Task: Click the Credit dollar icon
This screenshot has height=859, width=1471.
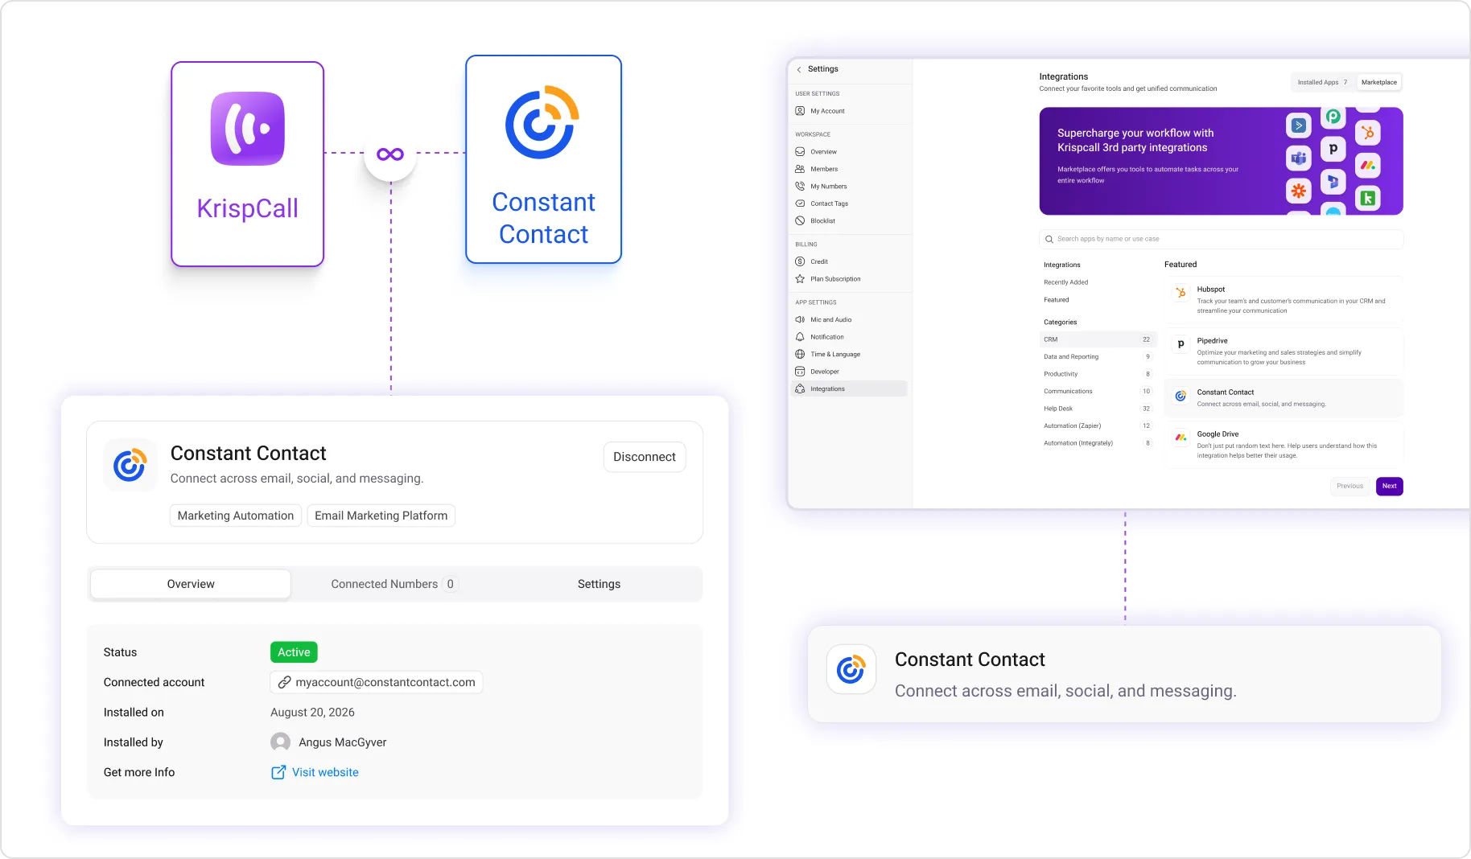Action: click(800, 261)
